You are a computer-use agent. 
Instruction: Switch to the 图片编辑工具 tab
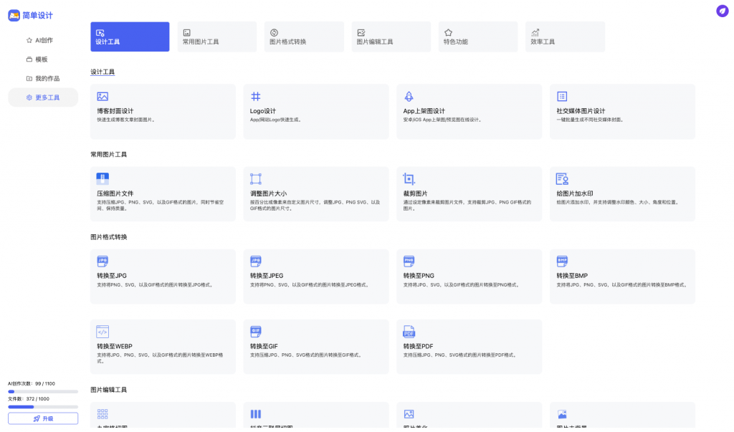pyautogui.click(x=391, y=37)
